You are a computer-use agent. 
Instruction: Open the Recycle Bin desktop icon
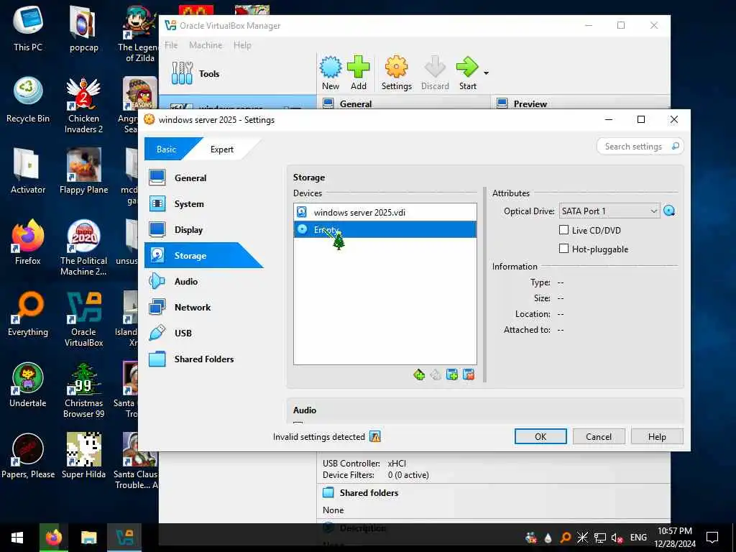[x=28, y=100]
